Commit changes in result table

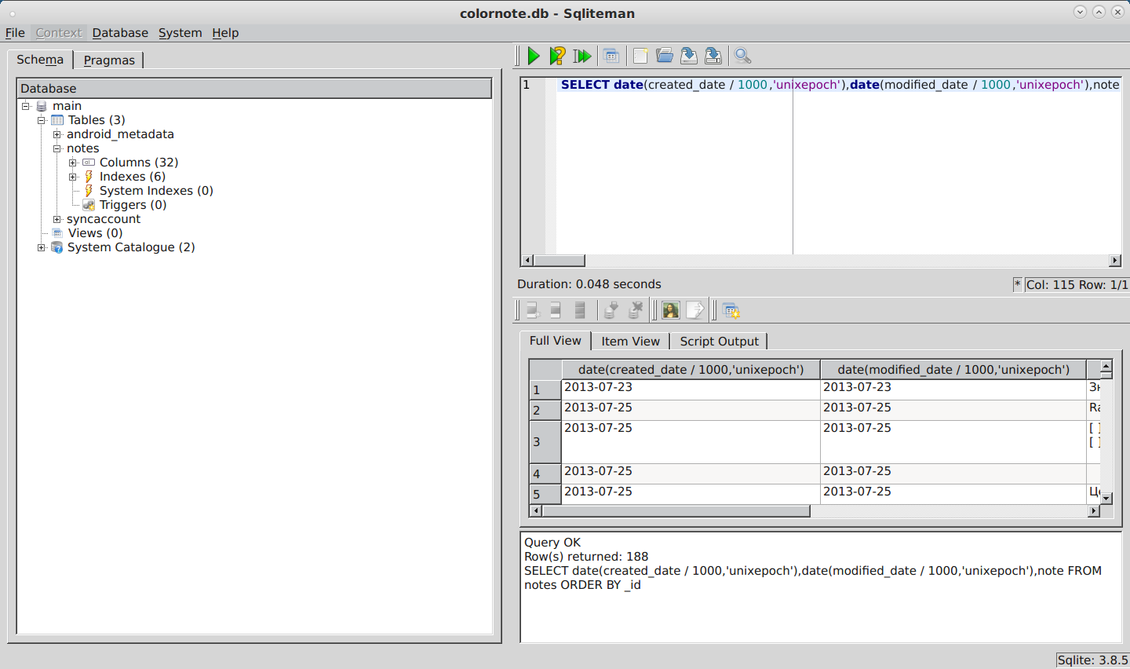click(611, 310)
